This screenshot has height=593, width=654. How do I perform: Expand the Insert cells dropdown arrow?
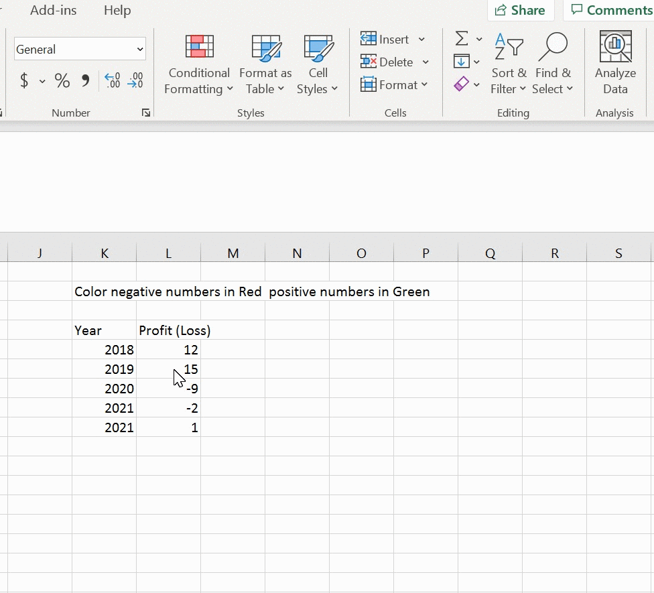tap(422, 40)
